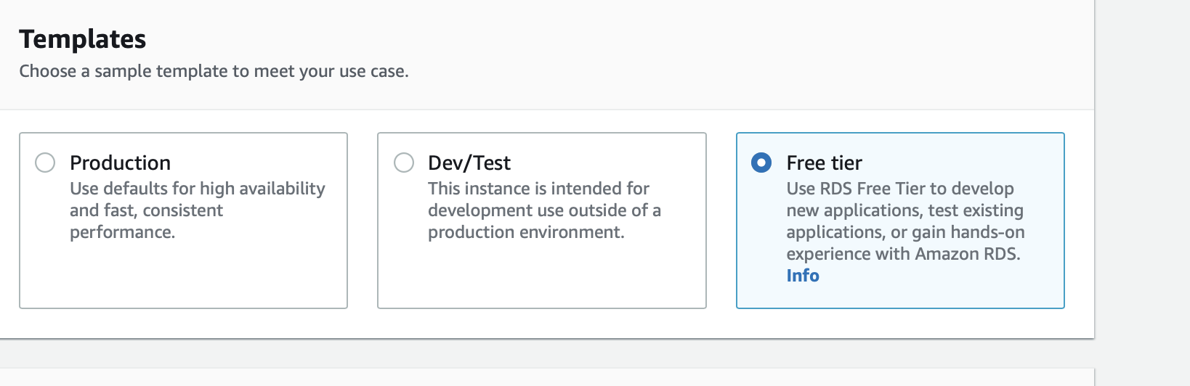Click 'new applications, test existing' text line
The width and height of the screenshot is (1190, 386).
[x=904, y=210]
